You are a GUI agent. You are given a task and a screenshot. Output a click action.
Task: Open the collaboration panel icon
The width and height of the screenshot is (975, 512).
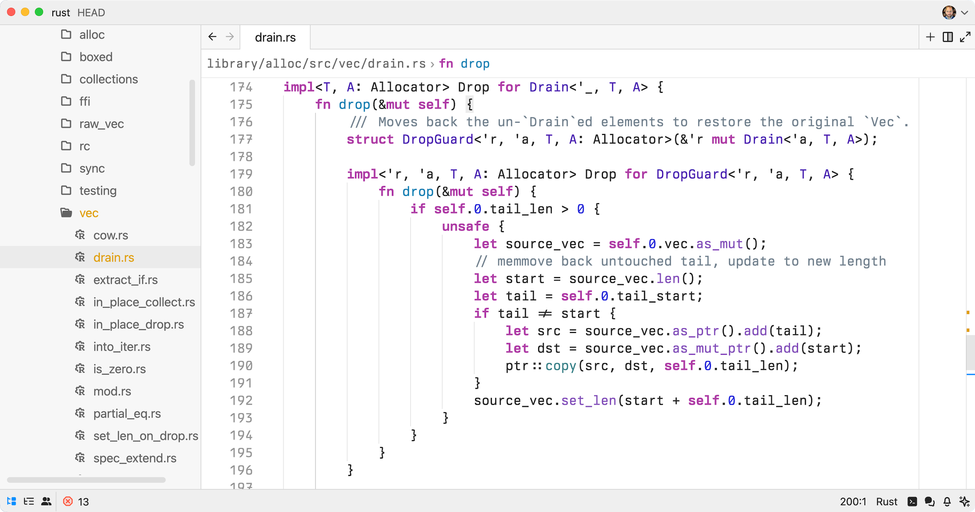(x=46, y=501)
